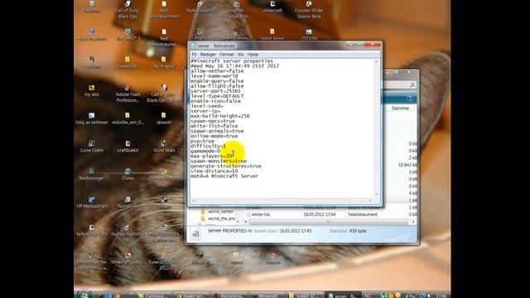This screenshot has height=298, width=530.
Task: Click the Notepad vertical scrollbar up arrow
Action: tap(376, 63)
